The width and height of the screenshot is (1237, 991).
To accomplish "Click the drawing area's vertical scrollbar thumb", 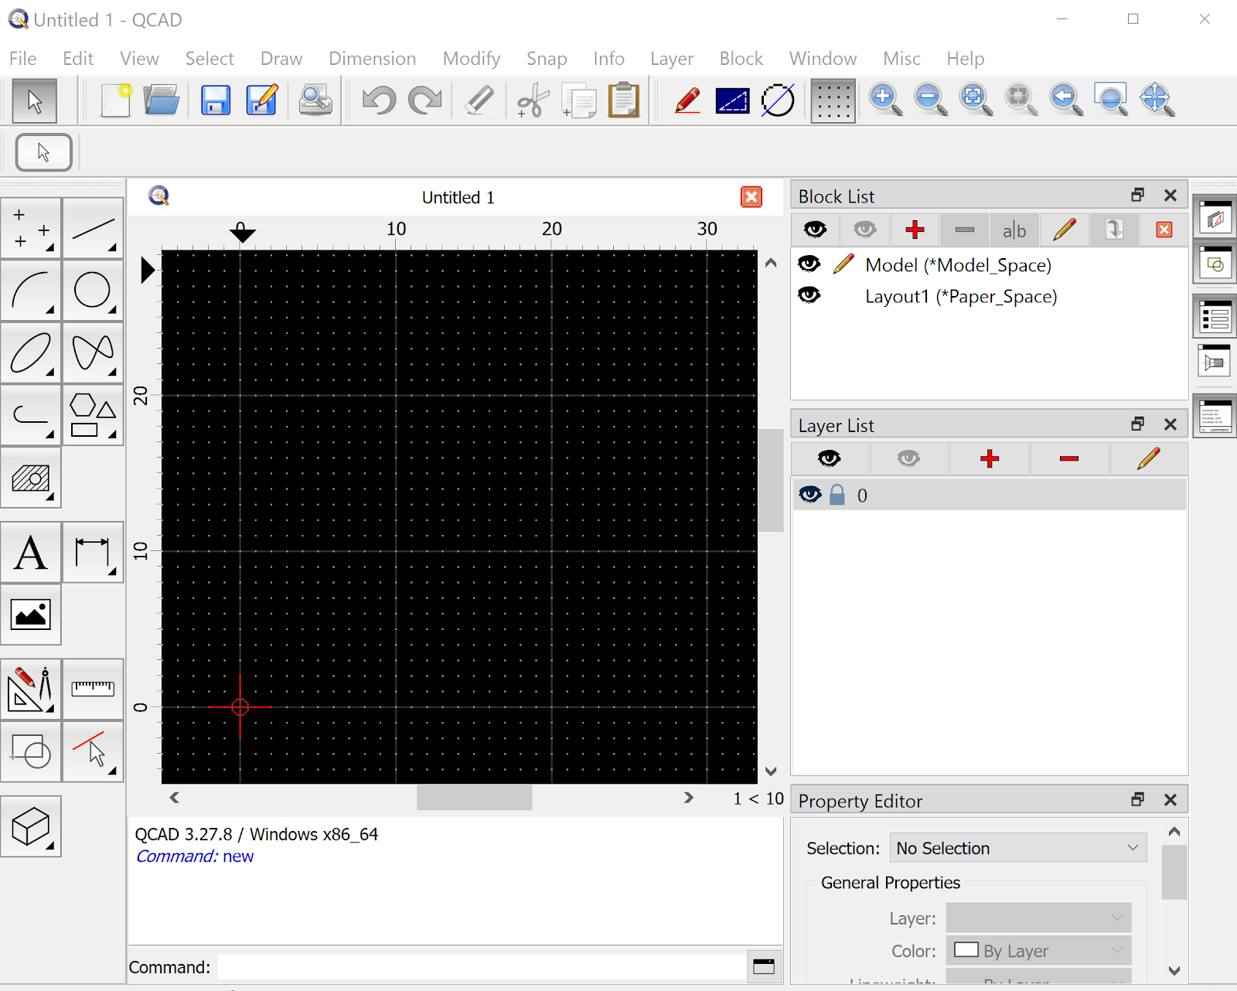I will (771, 480).
